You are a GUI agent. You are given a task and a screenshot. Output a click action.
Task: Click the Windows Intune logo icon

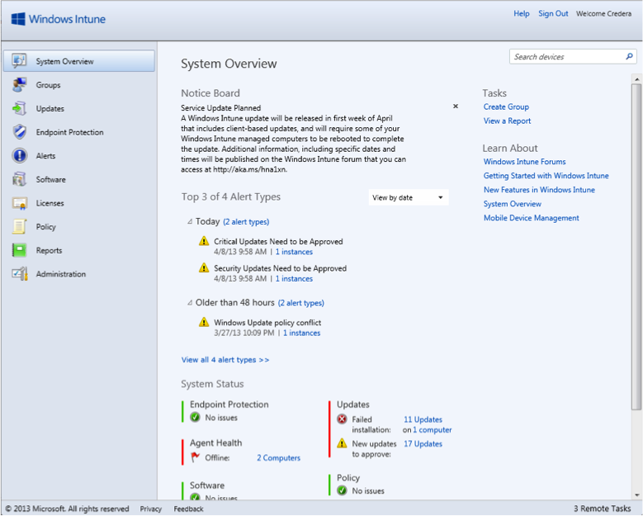pos(18,19)
